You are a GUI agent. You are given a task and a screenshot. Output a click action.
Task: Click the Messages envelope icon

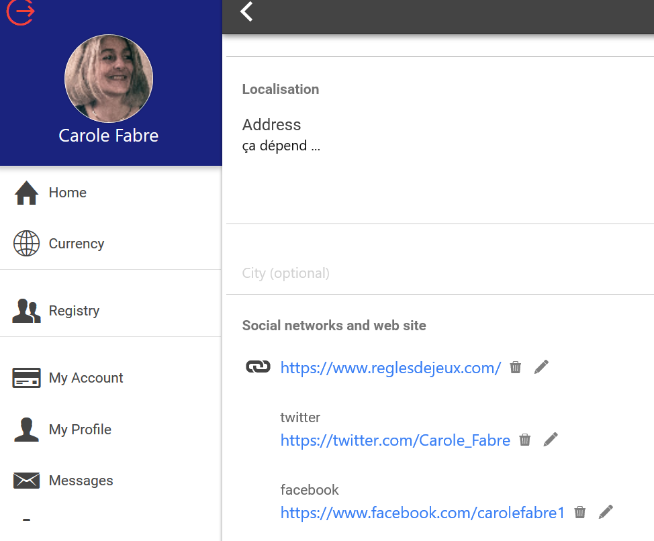point(26,481)
